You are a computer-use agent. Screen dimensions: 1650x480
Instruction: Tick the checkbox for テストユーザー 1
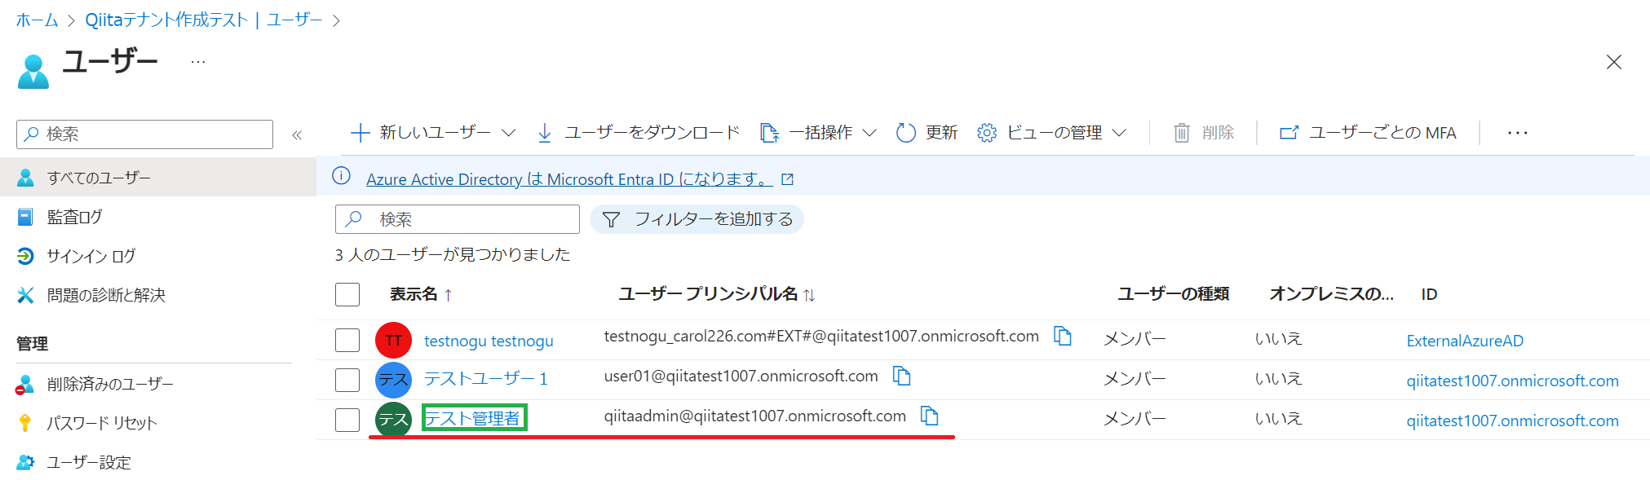point(347,380)
